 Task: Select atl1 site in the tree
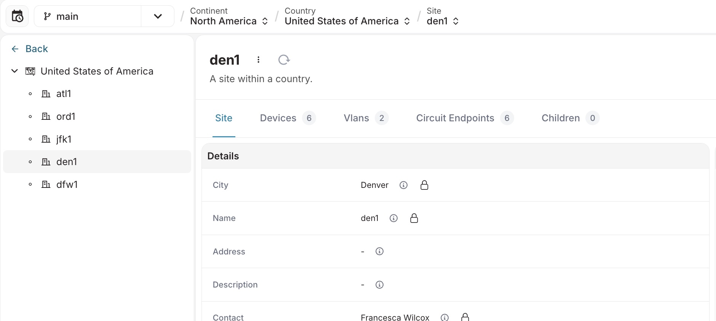(64, 94)
